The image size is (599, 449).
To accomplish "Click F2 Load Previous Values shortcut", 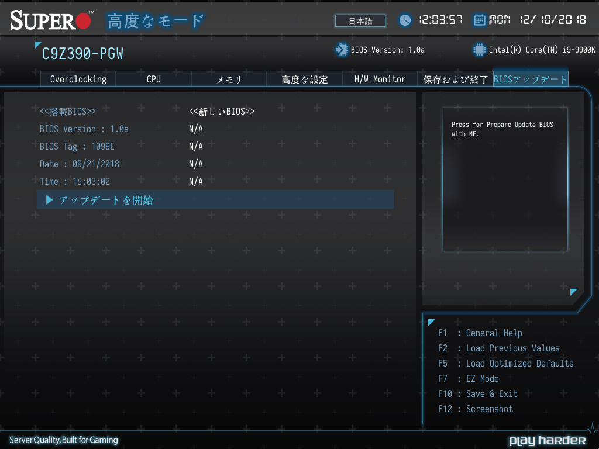I will [499, 348].
